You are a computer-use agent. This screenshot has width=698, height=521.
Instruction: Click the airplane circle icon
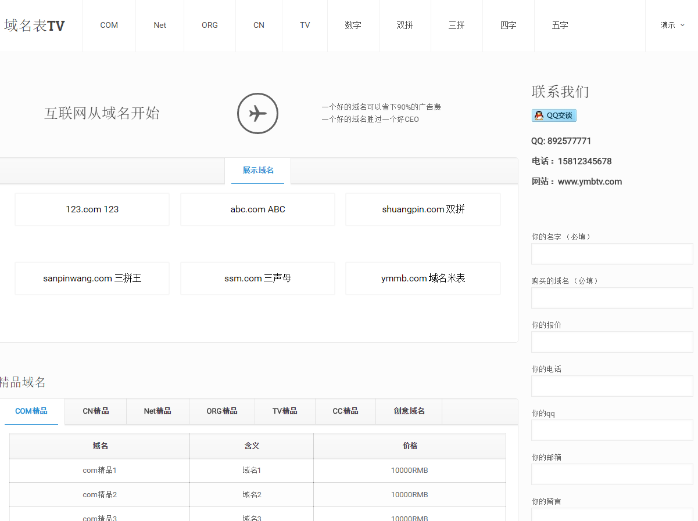(x=257, y=113)
